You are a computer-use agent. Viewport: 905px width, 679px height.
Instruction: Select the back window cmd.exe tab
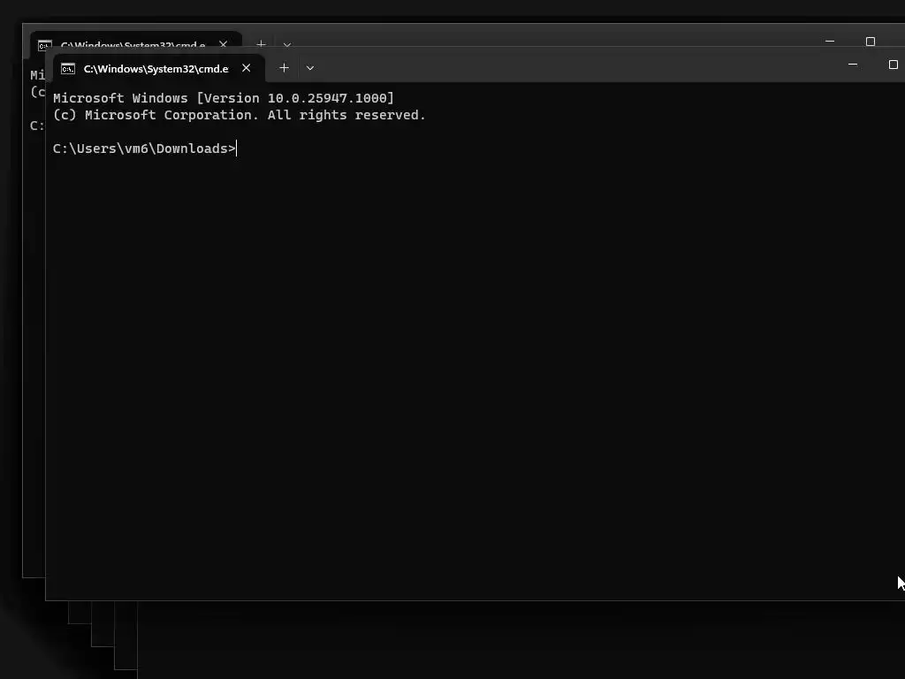point(135,41)
